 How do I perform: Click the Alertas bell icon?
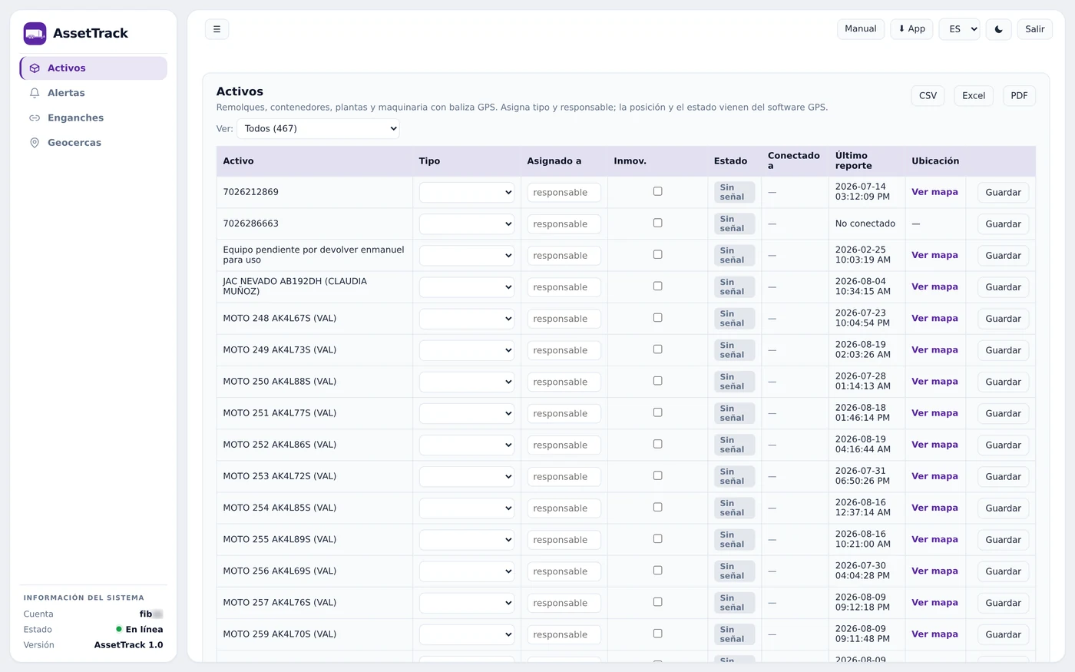click(35, 93)
